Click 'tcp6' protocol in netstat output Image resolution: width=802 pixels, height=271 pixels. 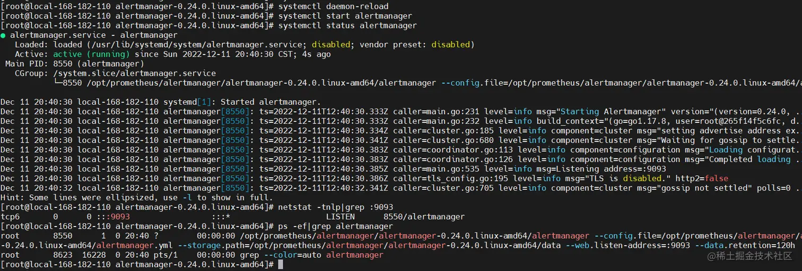(10, 216)
